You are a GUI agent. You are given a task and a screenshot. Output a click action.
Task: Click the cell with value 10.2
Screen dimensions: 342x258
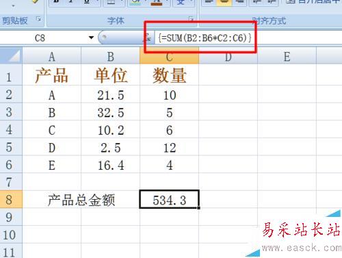111,129
